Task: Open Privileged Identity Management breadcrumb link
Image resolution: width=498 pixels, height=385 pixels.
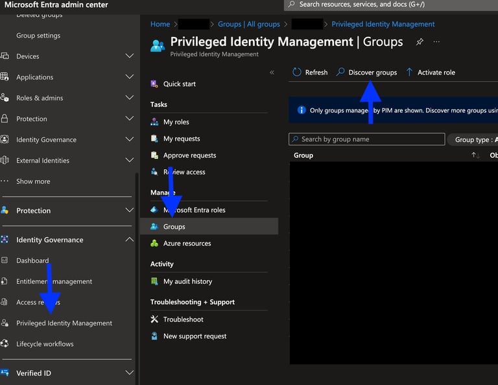Action: tap(383, 24)
